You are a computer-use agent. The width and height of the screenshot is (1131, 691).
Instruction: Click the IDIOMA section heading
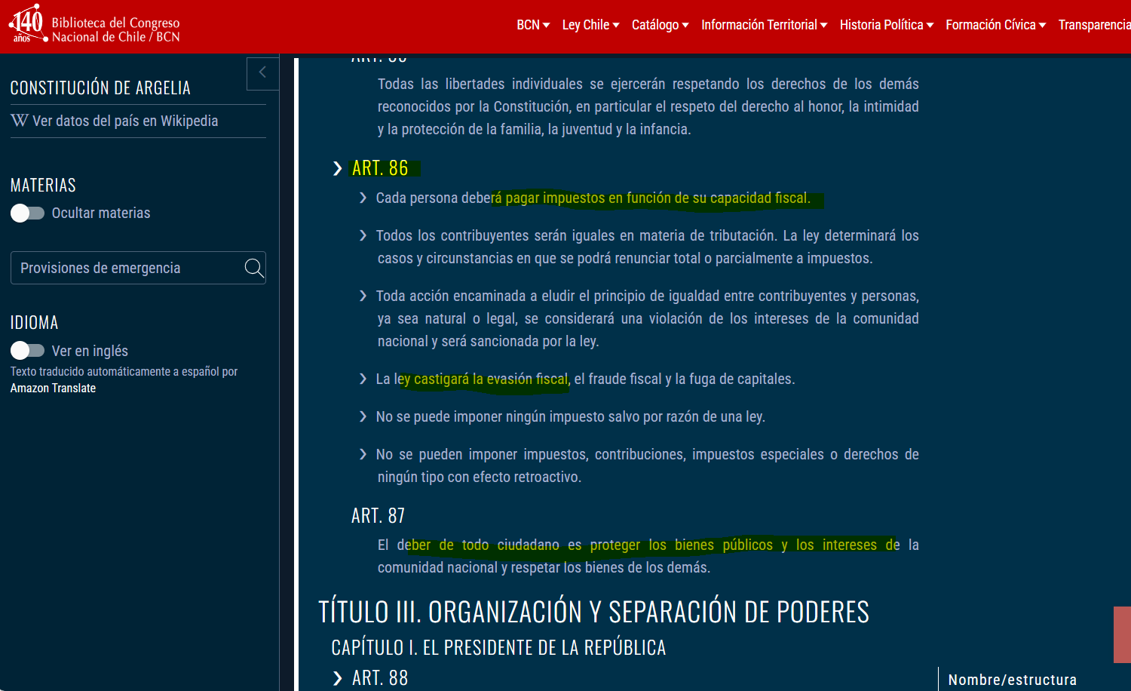tap(34, 323)
